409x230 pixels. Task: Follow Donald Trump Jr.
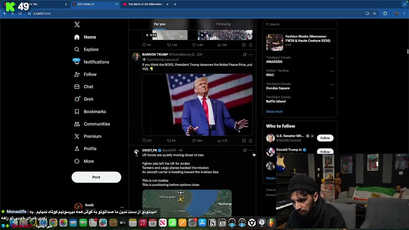pos(325,151)
